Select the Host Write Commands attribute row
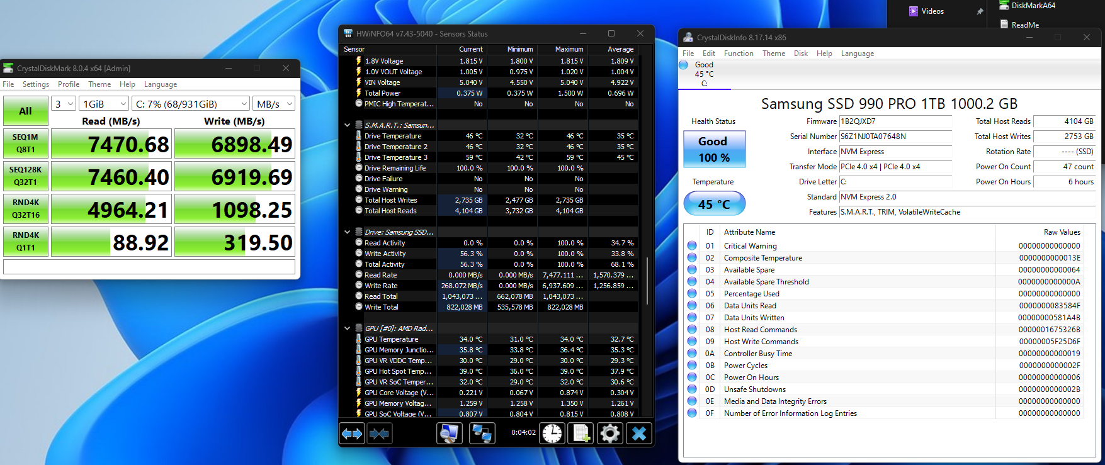The height and width of the screenshot is (465, 1105). [x=883, y=342]
